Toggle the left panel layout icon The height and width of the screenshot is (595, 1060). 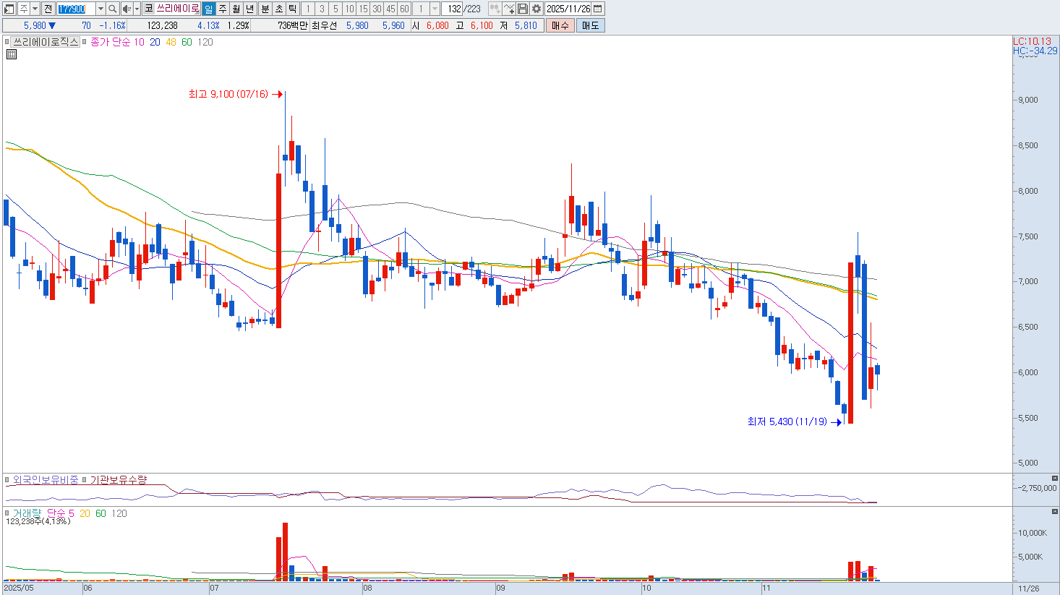coord(9,9)
